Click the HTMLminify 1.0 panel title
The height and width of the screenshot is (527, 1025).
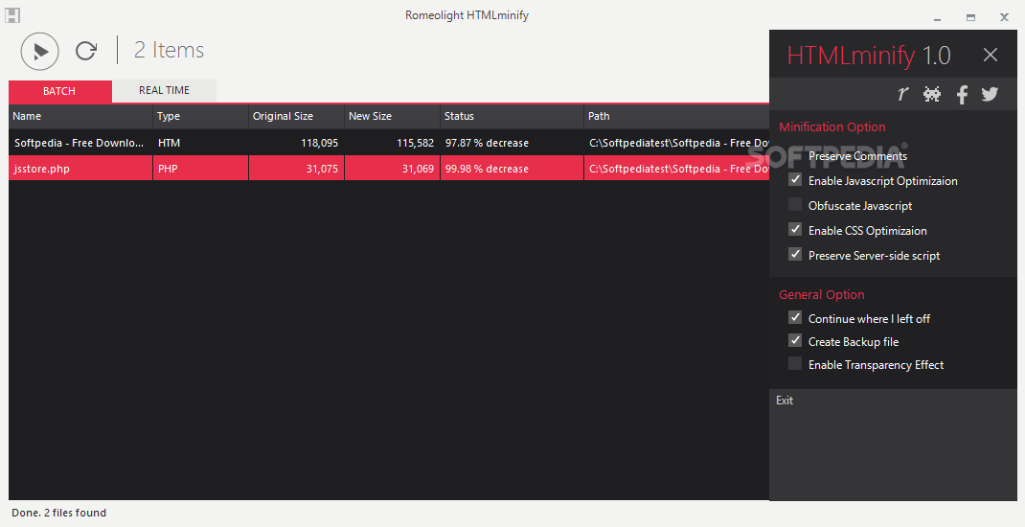click(x=869, y=56)
